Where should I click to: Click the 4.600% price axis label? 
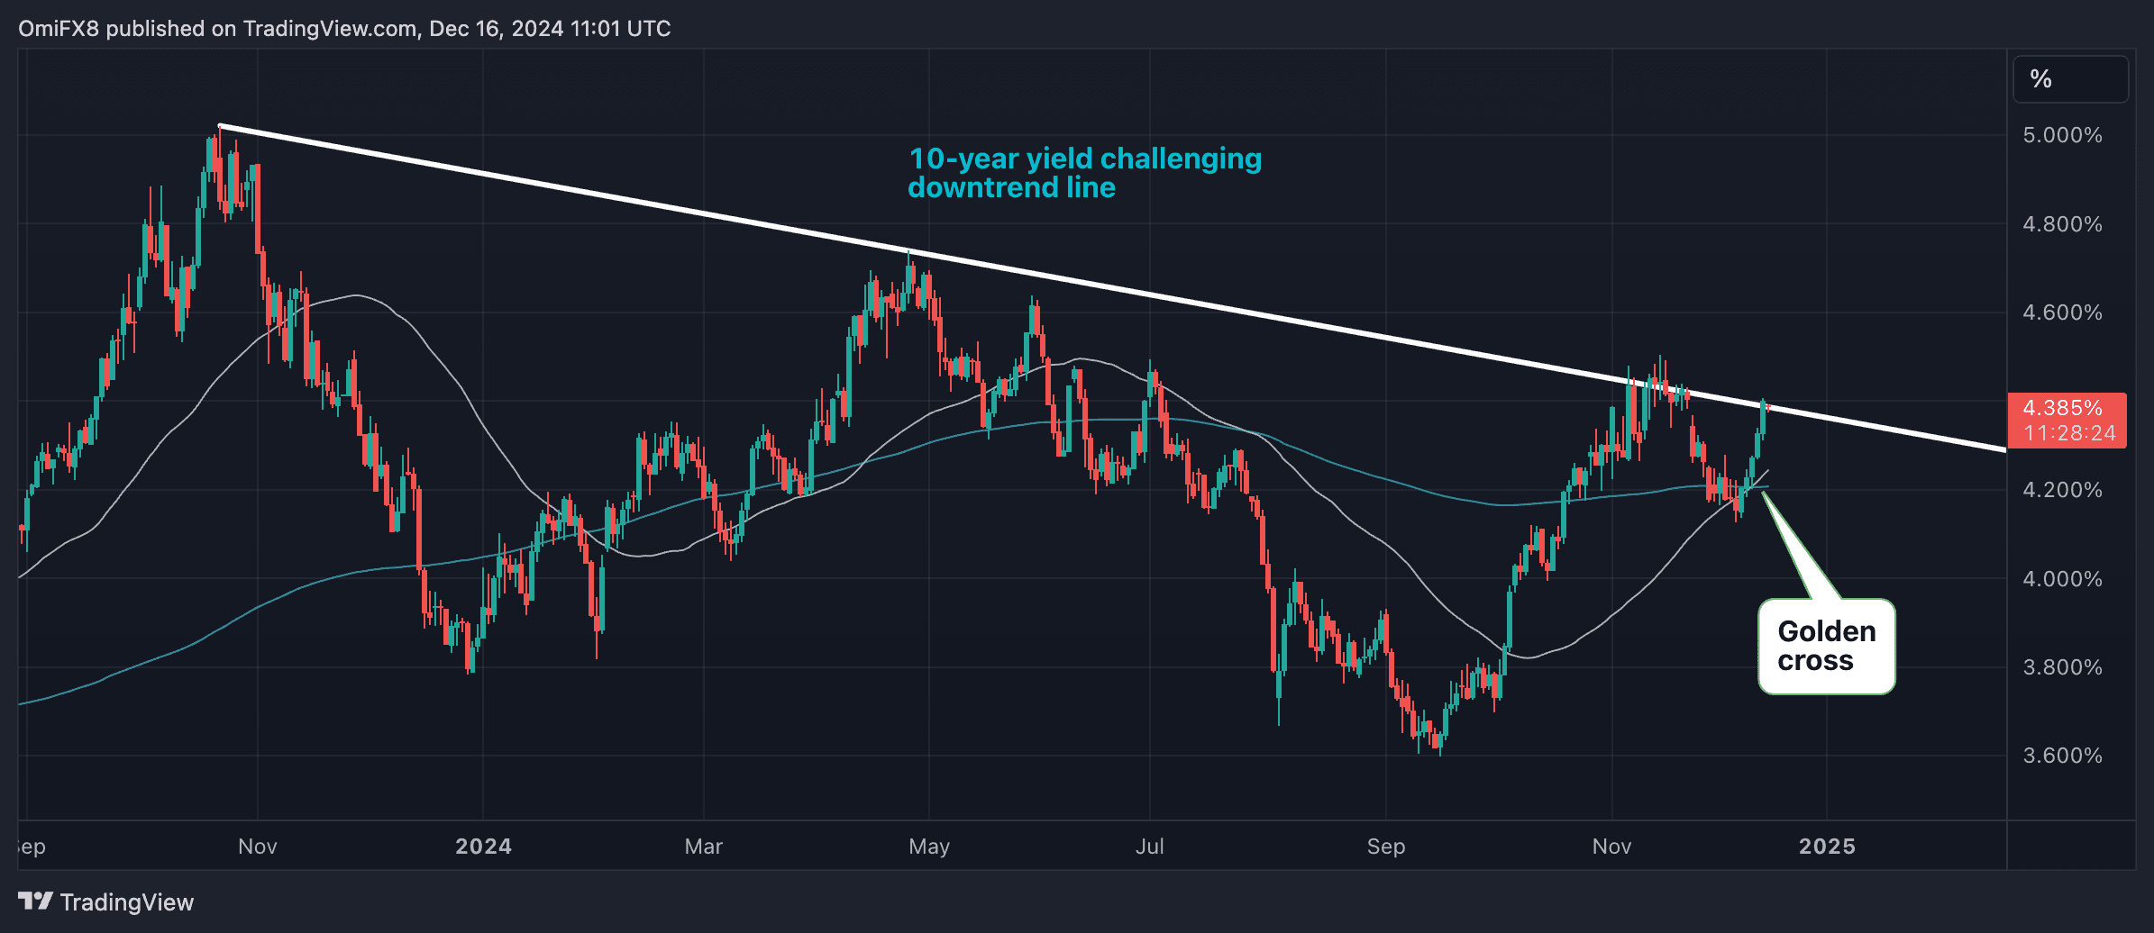[2063, 313]
